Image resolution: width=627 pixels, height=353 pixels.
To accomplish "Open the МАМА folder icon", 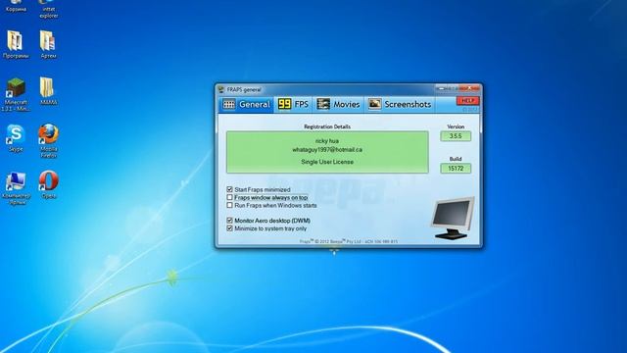I will (x=48, y=91).
